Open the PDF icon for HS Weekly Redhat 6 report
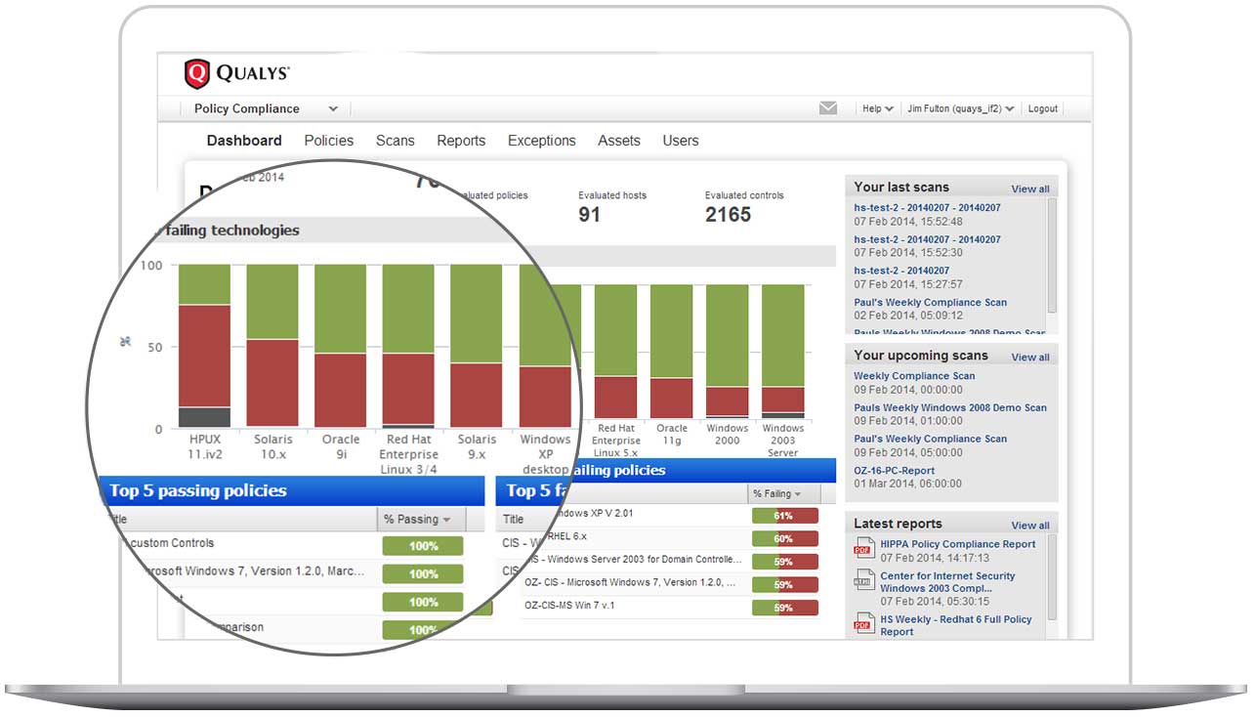 (x=863, y=622)
